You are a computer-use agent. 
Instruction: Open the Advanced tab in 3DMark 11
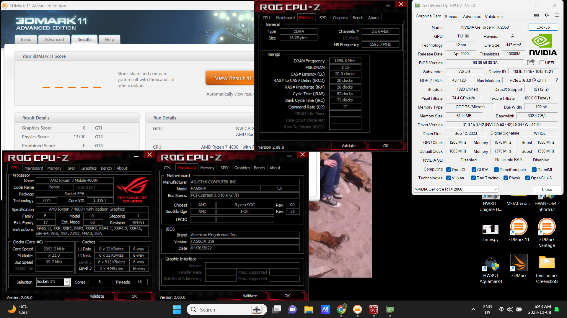tap(54, 40)
